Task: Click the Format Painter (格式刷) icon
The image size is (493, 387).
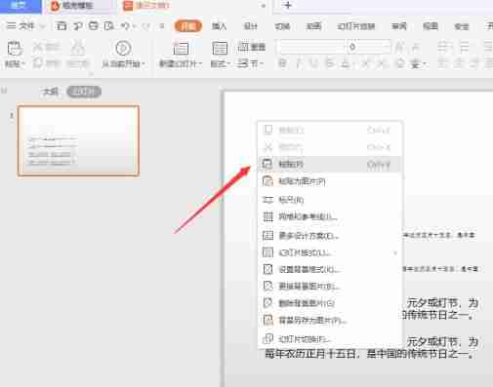Action: pyautogui.click(x=78, y=49)
